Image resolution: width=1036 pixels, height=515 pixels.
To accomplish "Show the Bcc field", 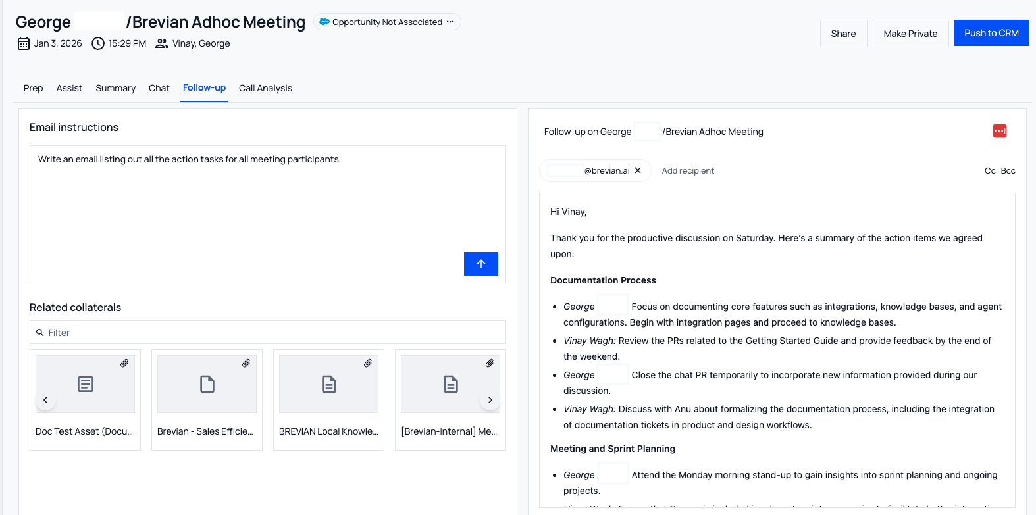I will [x=1008, y=170].
